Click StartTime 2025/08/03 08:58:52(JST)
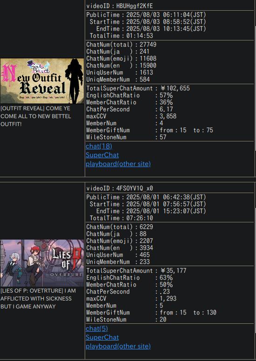 pyautogui.click(x=166, y=22)
